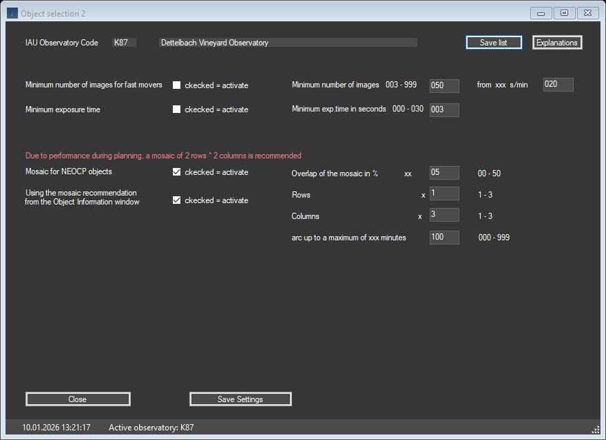Image resolution: width=606 pixels, height=440 pixels.
Task: Click the minimum exposure time seconds field
Action: [x=443, y=109]
